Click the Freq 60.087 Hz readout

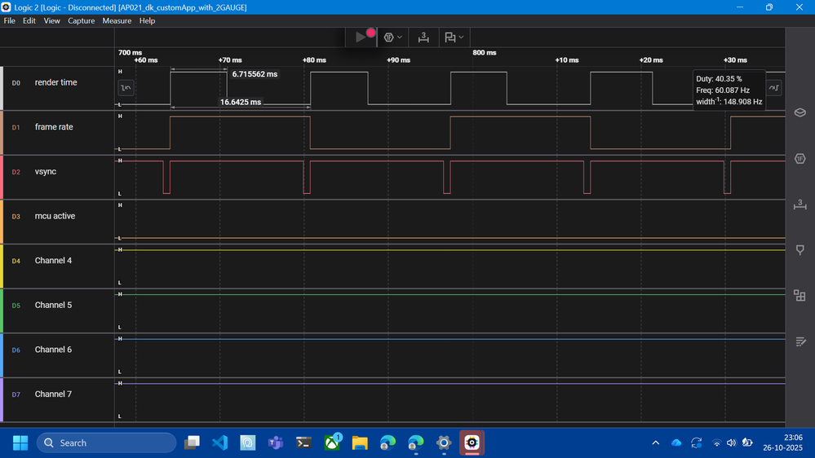723,90
